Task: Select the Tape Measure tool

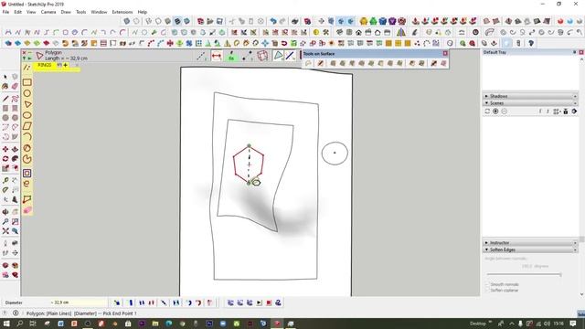Action: pos(5,181)
